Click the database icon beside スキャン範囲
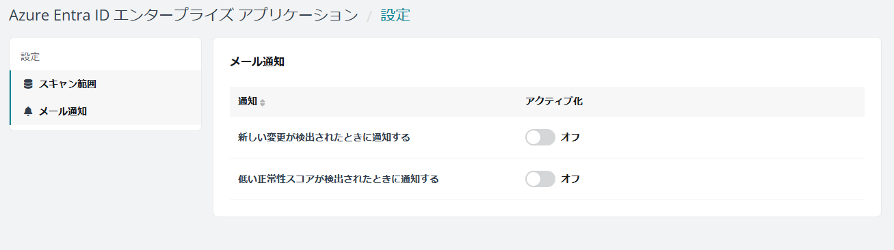 (28, 84)
